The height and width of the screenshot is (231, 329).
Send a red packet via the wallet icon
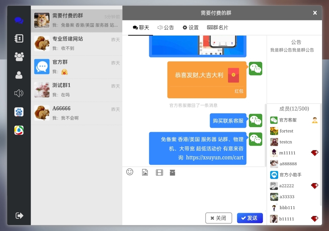(x=172, y=172)
